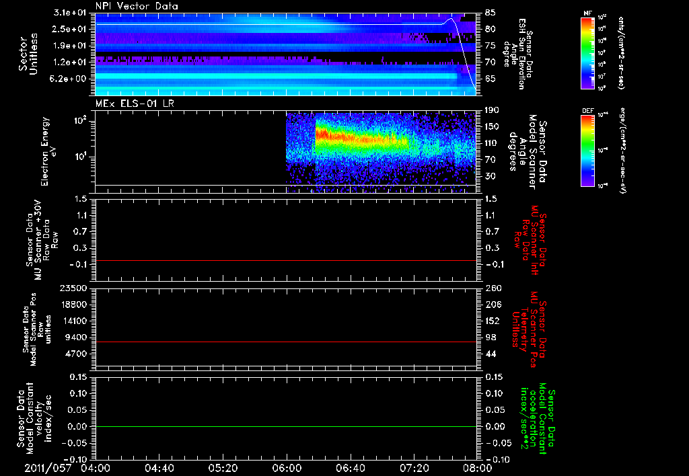Click the Sector Unitless axis label
Screen dimensions: 689x476
pyautogui.click(x=27, y=55)
